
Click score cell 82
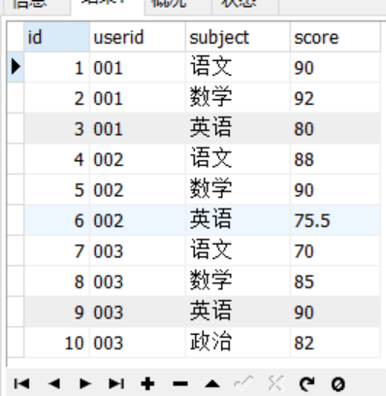pos(336,343)
